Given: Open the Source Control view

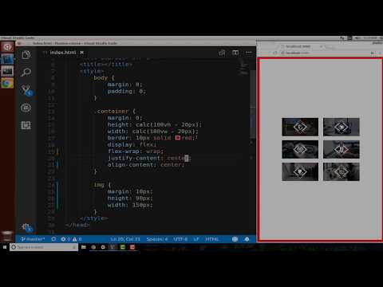Looking at the screenshot, I should [26, 90].
